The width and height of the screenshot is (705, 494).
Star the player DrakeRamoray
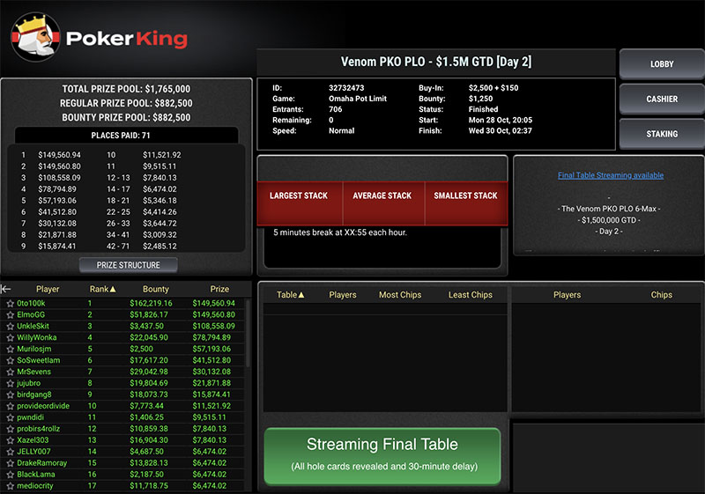(10, 463)
